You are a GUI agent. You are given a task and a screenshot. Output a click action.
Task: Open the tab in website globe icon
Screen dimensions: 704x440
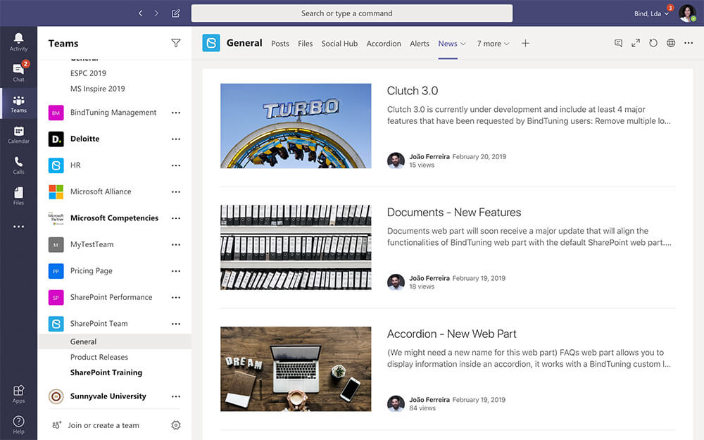pyautogui.click(x=671, y=43)
